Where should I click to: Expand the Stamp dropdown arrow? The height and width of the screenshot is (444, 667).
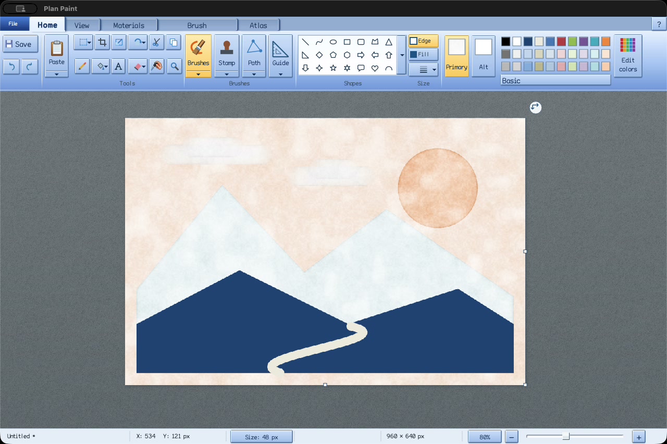point(227,74)
